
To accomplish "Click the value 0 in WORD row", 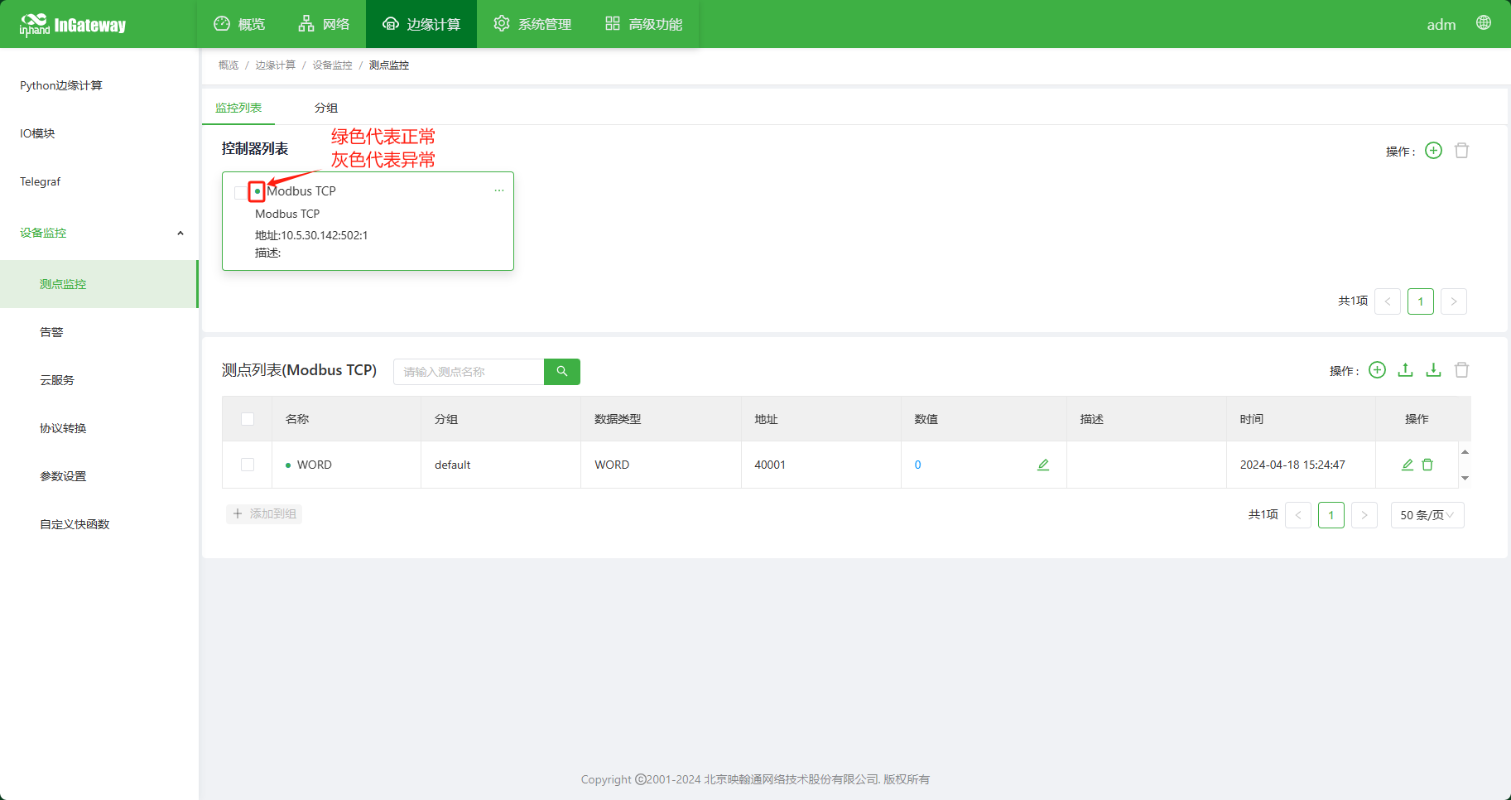I will pyautogui.click(x=917, y=465).
